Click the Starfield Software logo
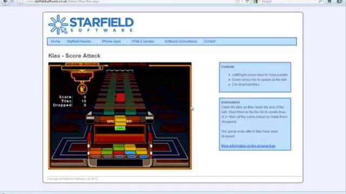346x194 pixels. tap(91, 24)
